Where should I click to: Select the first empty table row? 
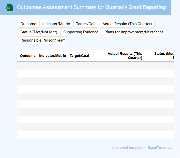95,66
